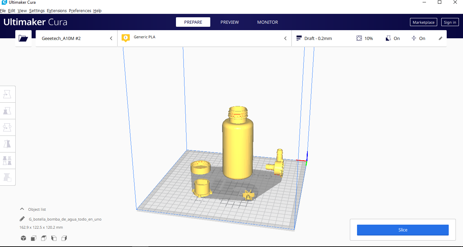The width and height of the screenshot is (463, 247).
Task: Collapse the Object list panel
Action: coord(22,209)
